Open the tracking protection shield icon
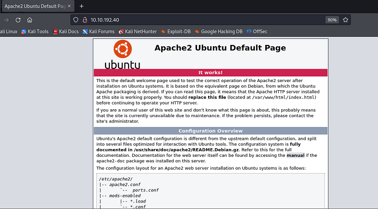Screen dimensions: 378x209 tap(76, 20)
